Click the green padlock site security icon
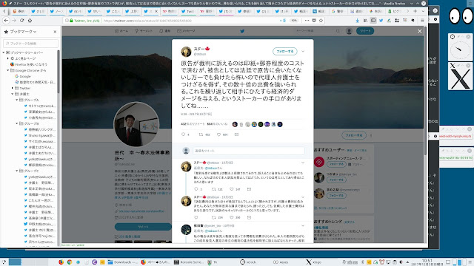 [x=71, y=21]
